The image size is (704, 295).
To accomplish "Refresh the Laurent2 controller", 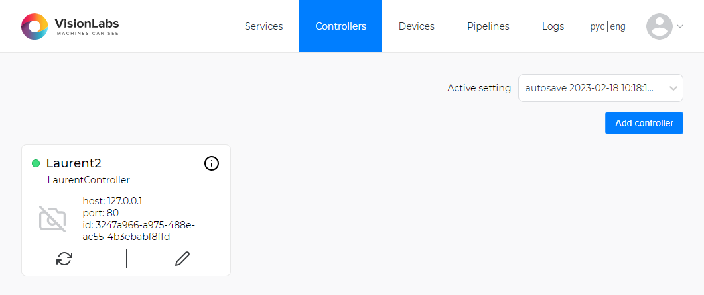I will coord(64,259).
